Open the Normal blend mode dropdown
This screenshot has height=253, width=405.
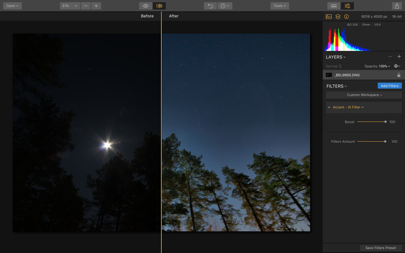pyautogui.click(x=334, y=66)
